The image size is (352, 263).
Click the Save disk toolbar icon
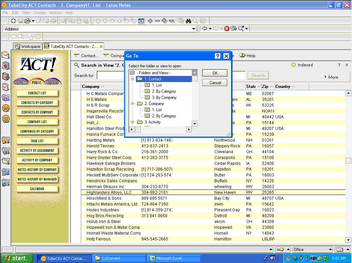(x=21, y=21)
